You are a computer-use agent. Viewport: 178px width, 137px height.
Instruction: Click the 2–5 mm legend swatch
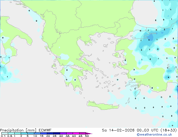coord(24,133)
